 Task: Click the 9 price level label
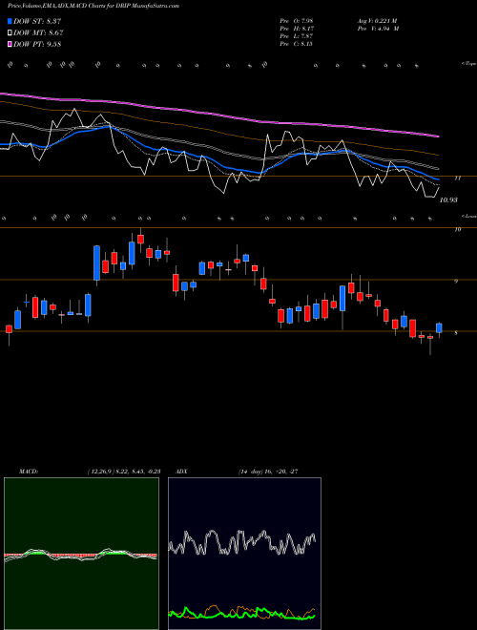tap(456, 282)
